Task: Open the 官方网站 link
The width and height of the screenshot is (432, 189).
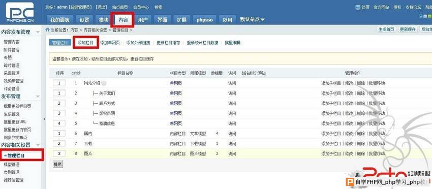Action: 382,8
